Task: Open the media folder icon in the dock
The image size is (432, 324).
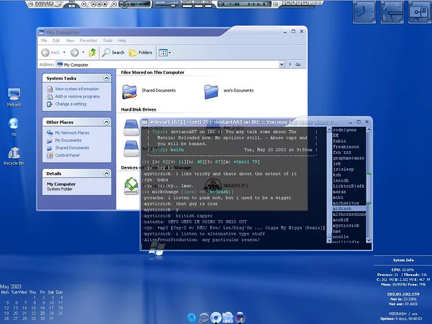Action: [228, 318]
